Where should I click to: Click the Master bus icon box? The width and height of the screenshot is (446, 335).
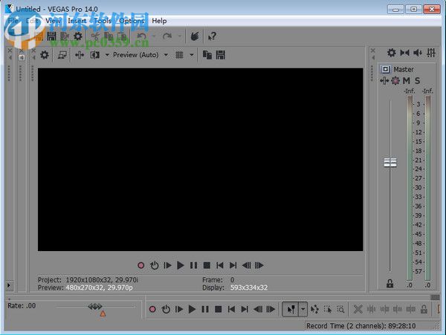point(385,69)
